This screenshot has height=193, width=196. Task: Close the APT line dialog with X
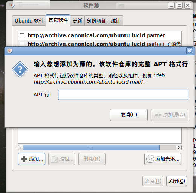190,51
